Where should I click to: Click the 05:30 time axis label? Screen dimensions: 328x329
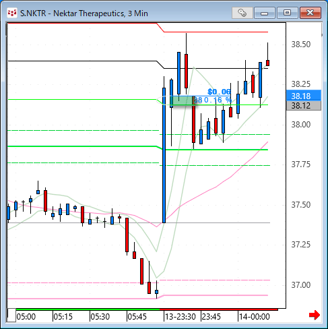point(100,317)
